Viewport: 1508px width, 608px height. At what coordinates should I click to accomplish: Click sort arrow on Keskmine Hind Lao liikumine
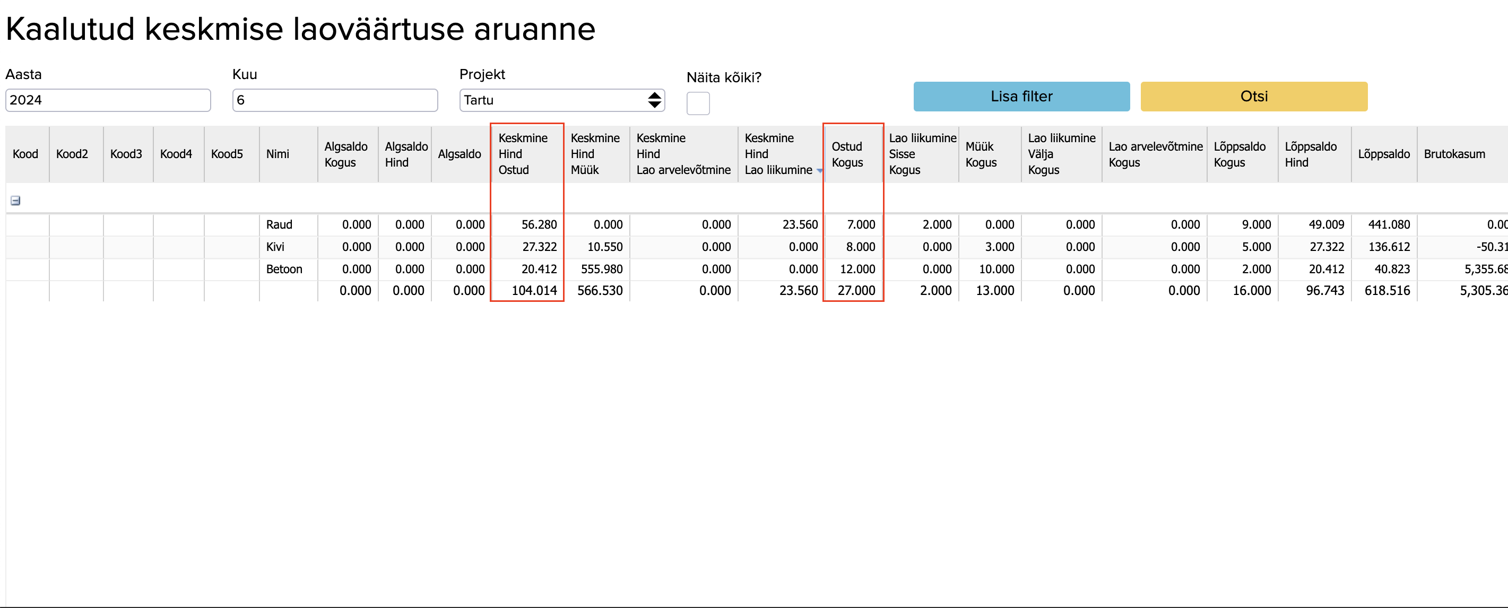pos(819,171)
